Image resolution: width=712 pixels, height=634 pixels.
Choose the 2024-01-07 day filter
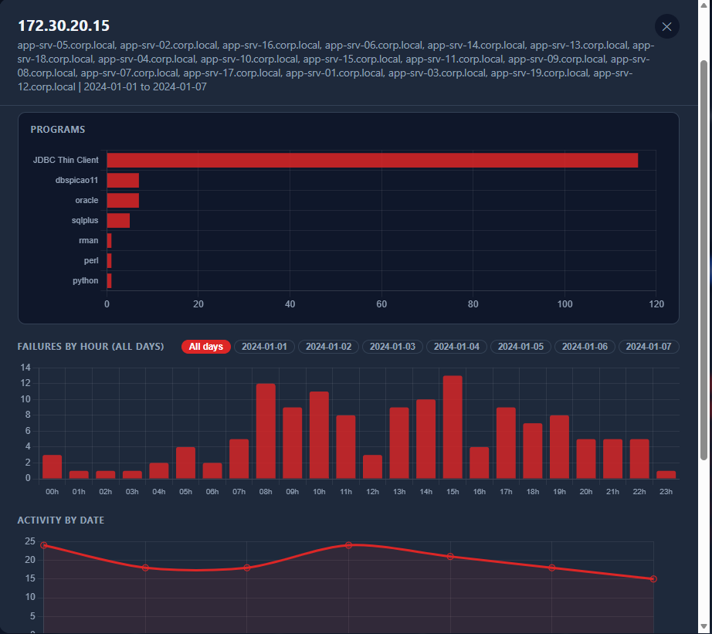pos(649,347)
